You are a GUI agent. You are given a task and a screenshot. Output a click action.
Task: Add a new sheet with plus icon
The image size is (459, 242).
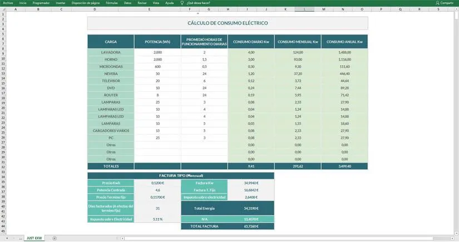pyautogui.click(x=55, y=238)
